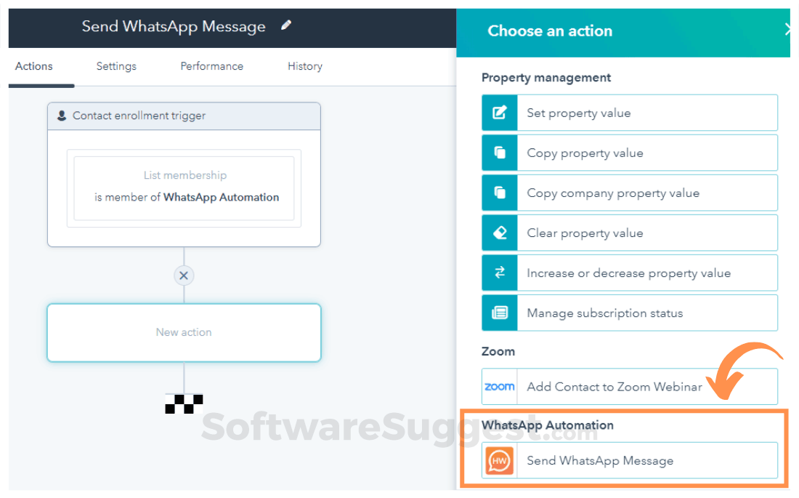Close the Choose an action panel
This screenshot has width=799, height=498.
[x=789, y=29]
